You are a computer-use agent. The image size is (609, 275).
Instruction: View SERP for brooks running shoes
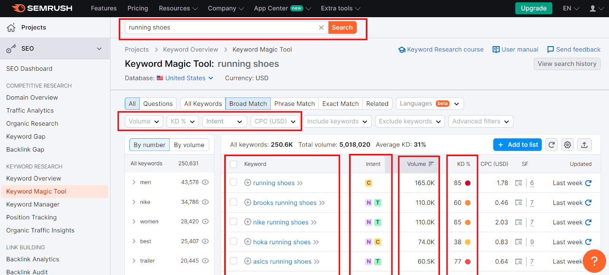tap(518, 203)
